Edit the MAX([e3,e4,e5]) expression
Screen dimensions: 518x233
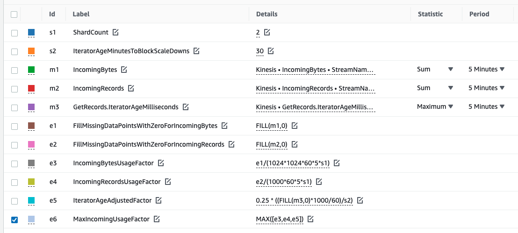310,219
